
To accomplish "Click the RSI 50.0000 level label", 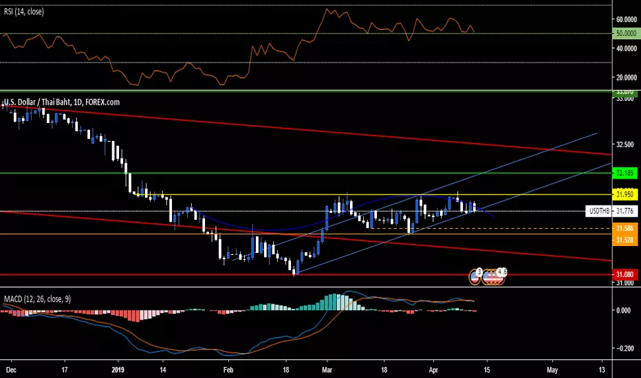I will 626,34.
